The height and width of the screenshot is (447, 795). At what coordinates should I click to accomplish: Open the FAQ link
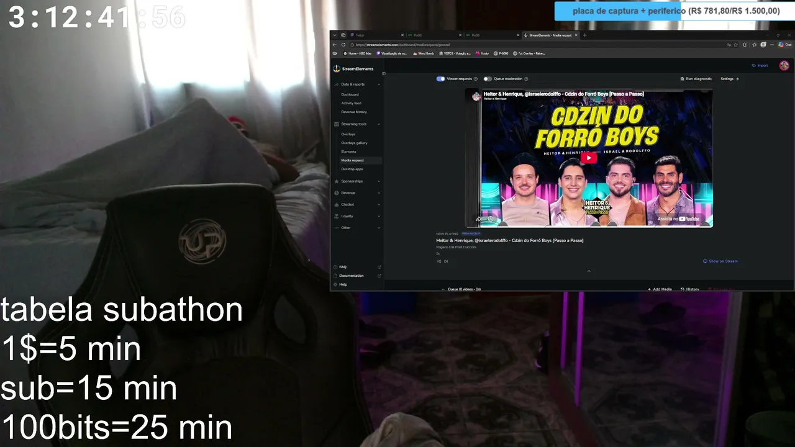pyautogui.click(x=343, y=267)
